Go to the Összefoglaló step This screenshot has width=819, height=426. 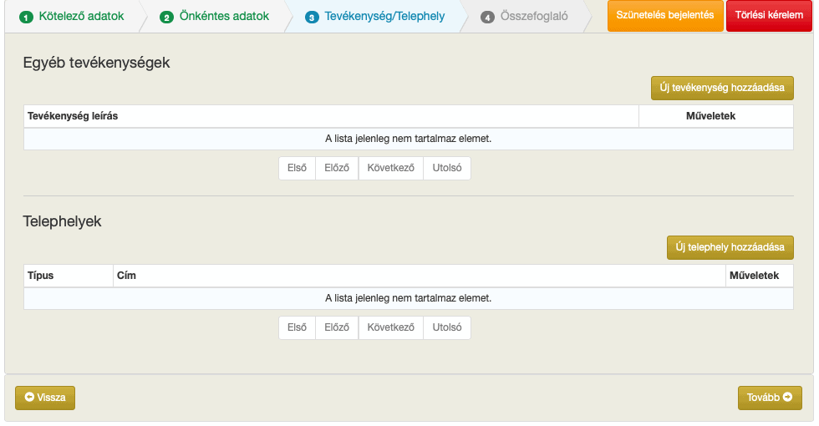pyautogui.click(x=525, y=16)
